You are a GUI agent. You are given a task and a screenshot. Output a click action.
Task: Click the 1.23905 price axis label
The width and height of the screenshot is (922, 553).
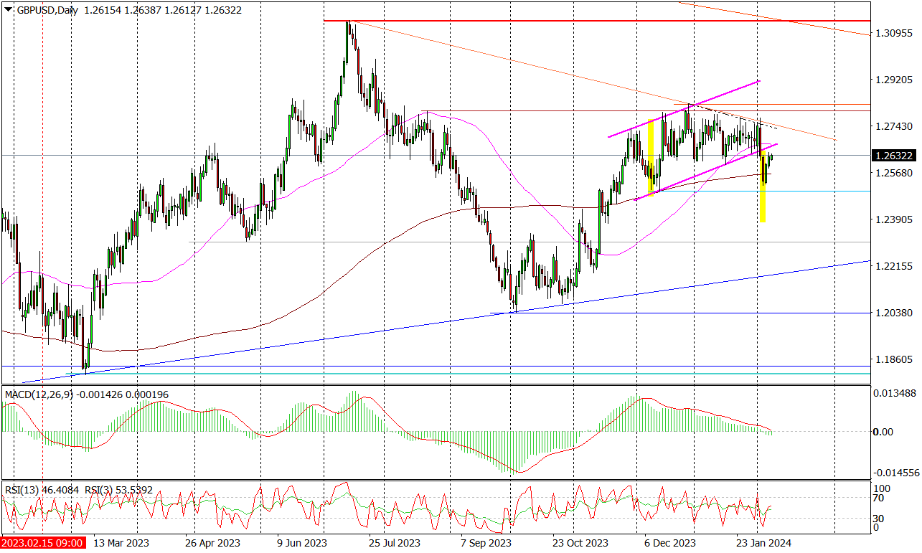894,220
